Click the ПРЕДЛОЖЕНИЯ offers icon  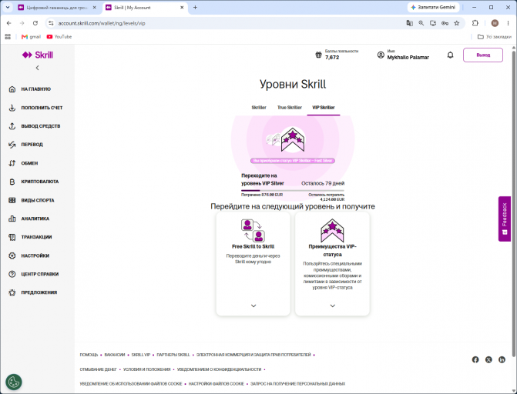click(12, 292)
